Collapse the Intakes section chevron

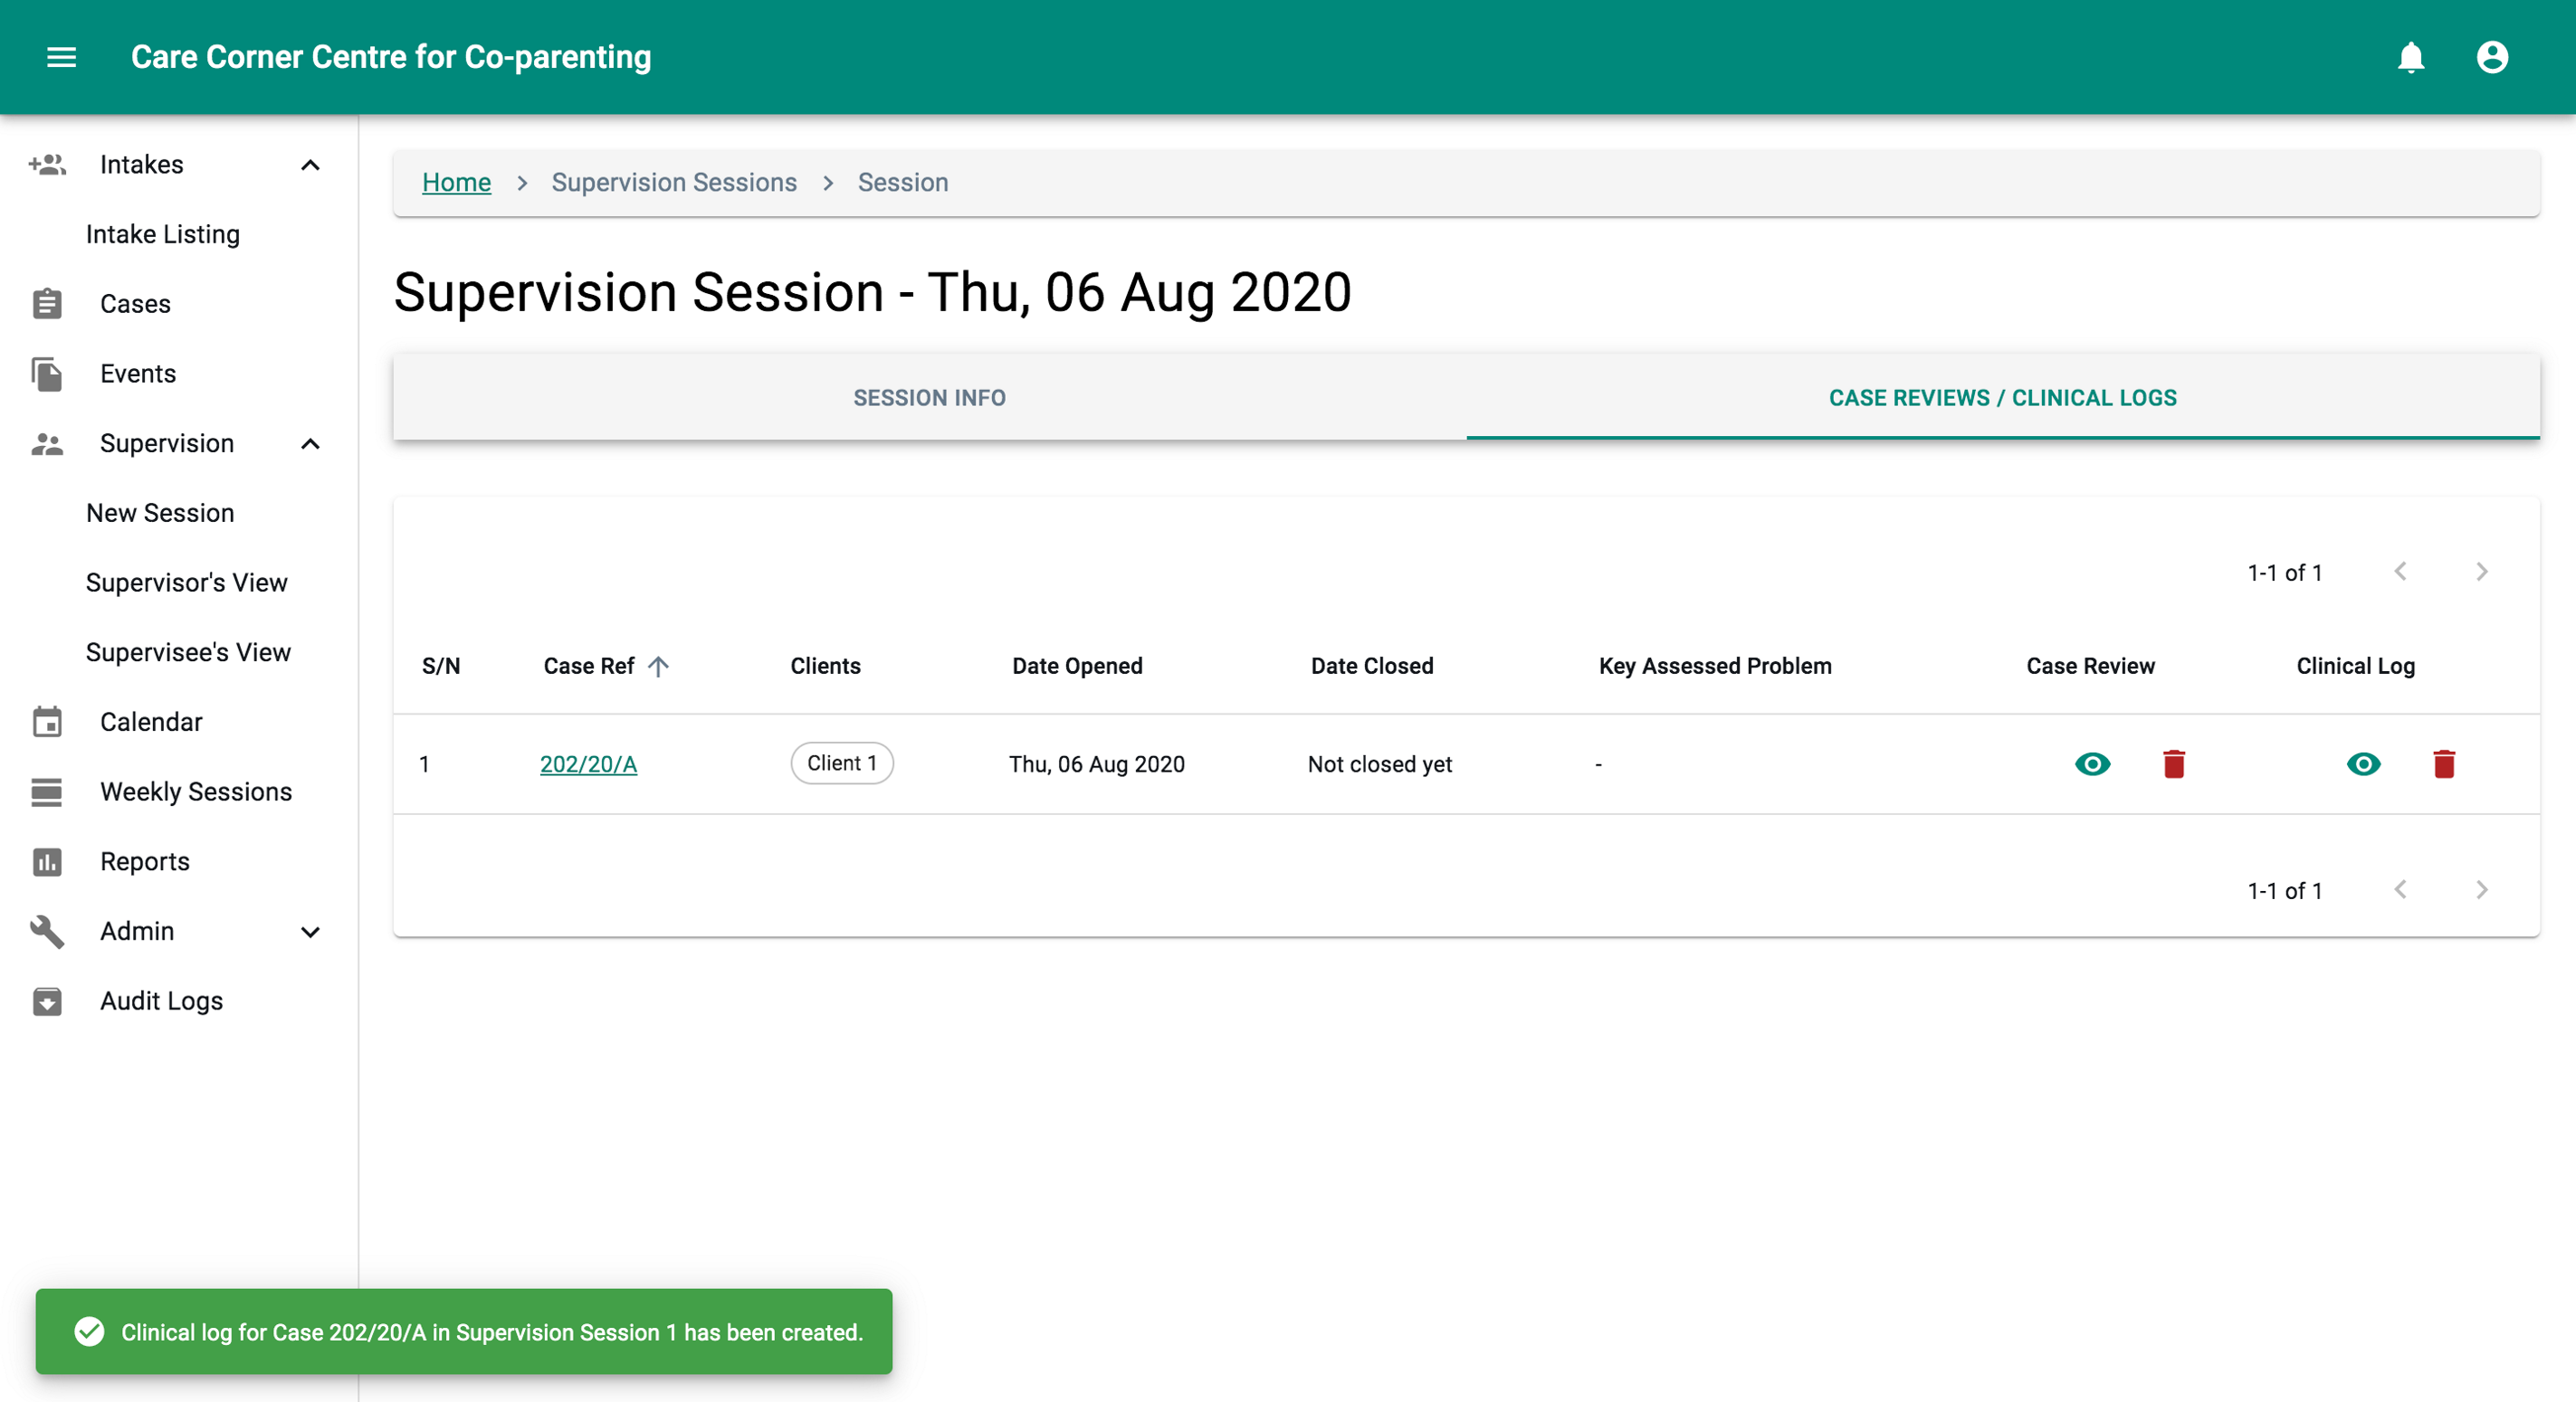[x=311, y=165]
